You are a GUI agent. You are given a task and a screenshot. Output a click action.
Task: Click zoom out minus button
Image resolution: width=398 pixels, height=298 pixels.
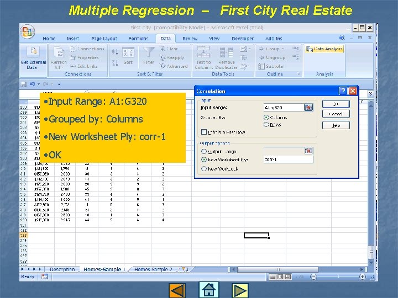pyautogui.click(x=313, y=276)
